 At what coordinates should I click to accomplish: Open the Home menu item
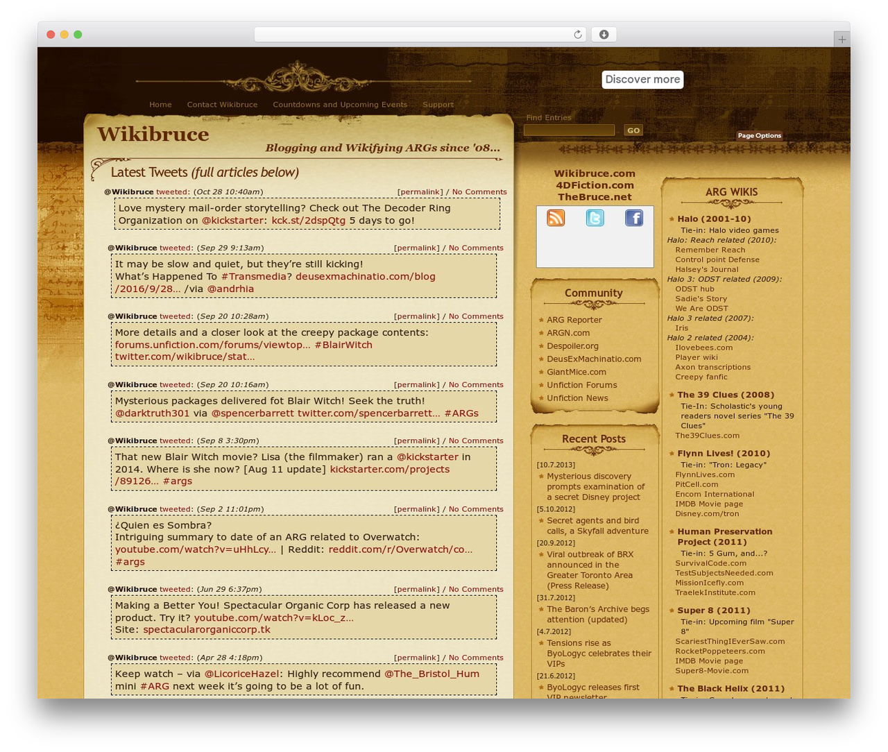160,105
